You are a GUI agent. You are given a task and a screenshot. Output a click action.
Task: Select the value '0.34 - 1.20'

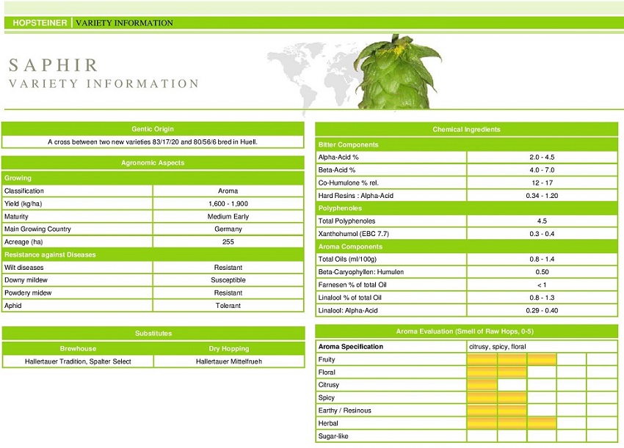(542, 196)
